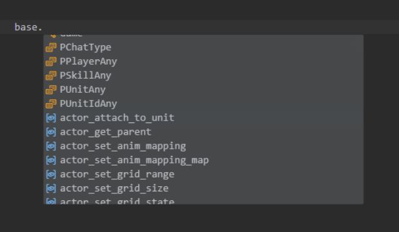
Task: Pick actor_set_anim_mapping_map from the list
Action: point(203,160)
